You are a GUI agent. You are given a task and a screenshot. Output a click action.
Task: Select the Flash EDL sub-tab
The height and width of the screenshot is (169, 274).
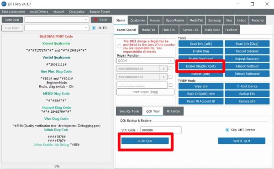169,30
